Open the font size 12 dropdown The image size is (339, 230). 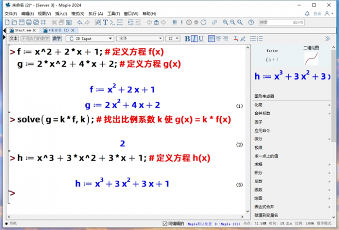(173, 38)
